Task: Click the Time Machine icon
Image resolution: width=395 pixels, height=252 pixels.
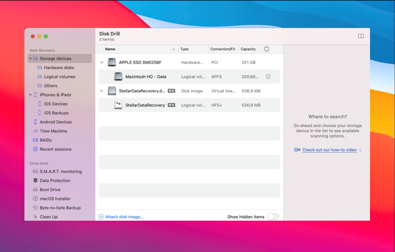Action: 35,131
